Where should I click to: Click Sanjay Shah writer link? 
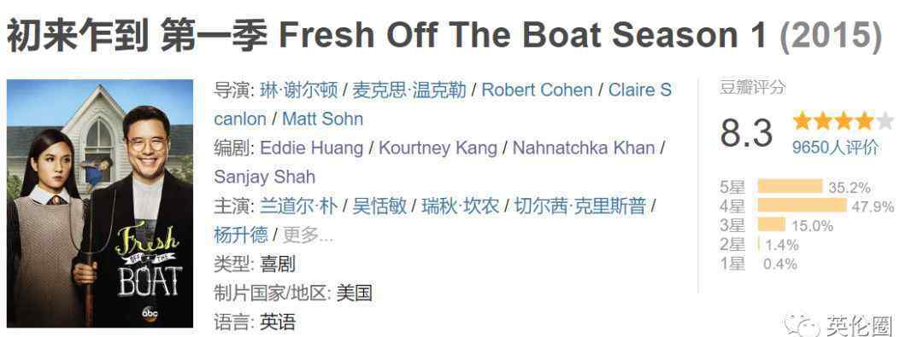(x=264, y=177)
